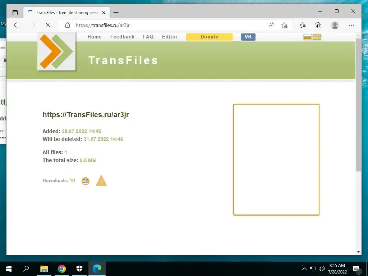Screen dimensions: 368x276
Task: Open the QR code icon next to Downloads
Action: click(86, 181)
